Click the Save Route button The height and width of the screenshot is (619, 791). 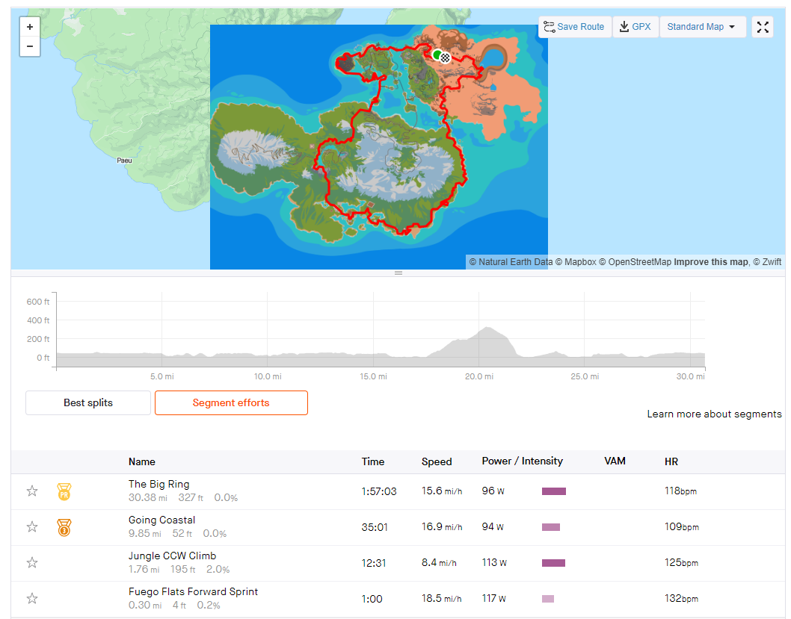coord(575,27)
